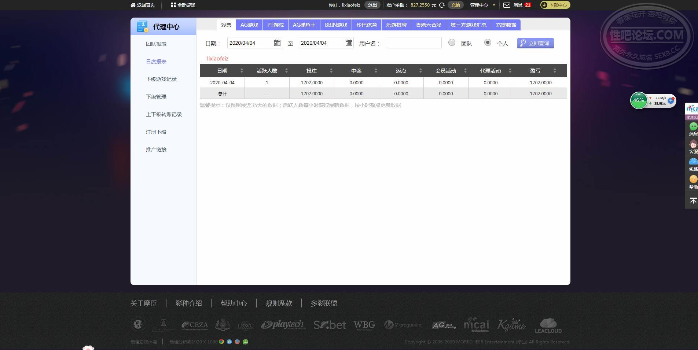Click the 下载中心 download icon
The image size is (698, 350).
pos(544,5)
